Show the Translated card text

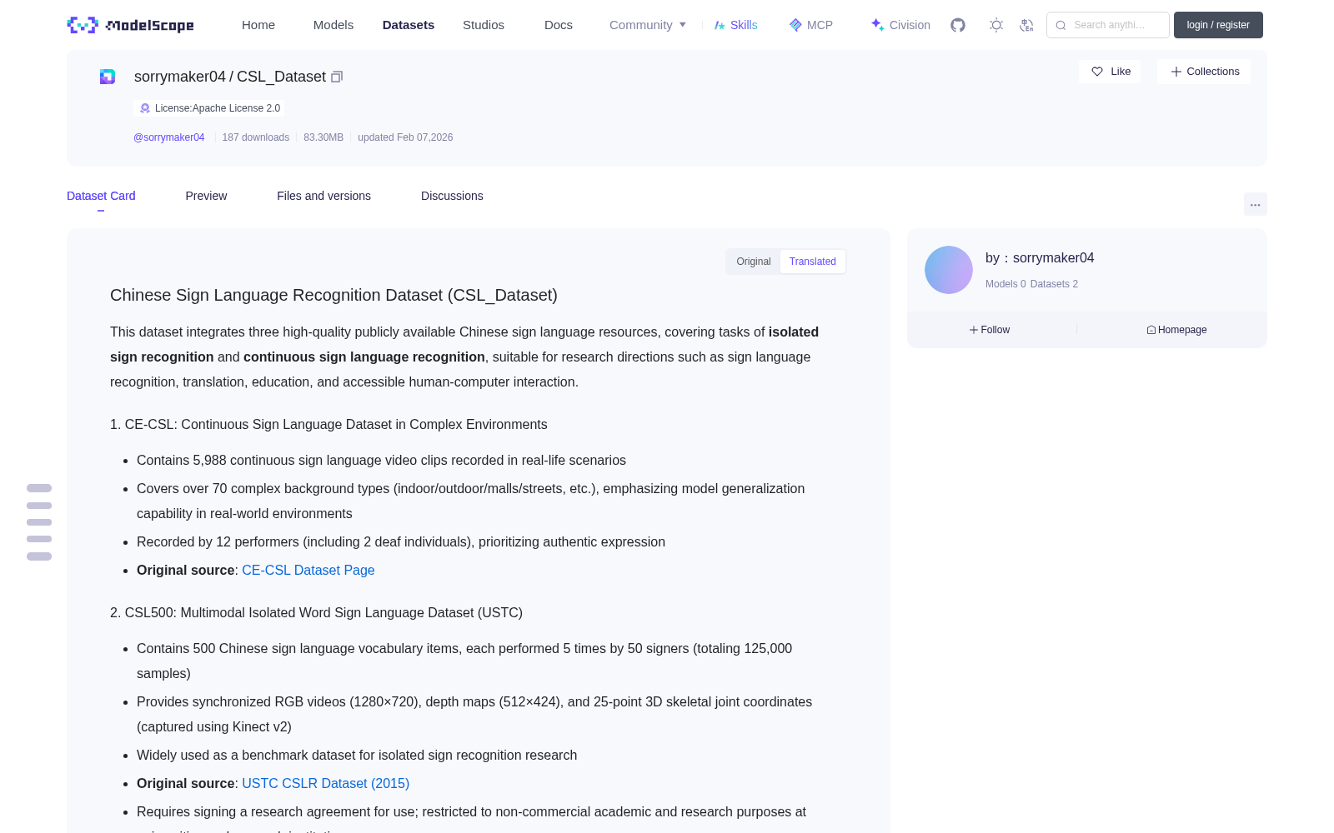click(x=813, y=262)
